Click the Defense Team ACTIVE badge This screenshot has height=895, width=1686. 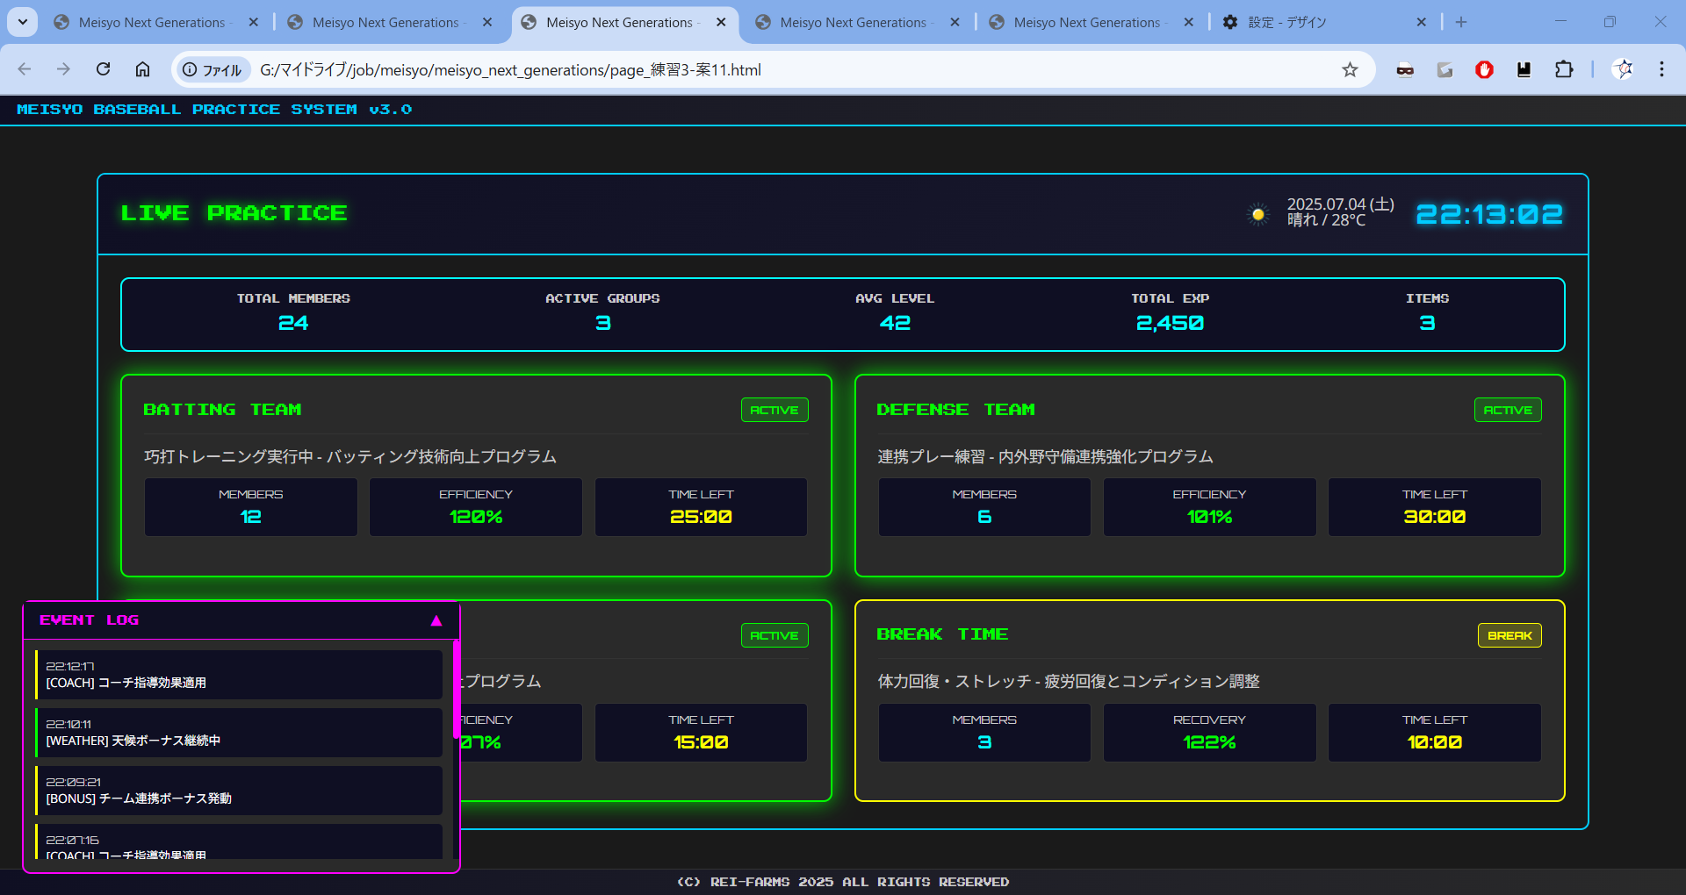coord(1507,410)
